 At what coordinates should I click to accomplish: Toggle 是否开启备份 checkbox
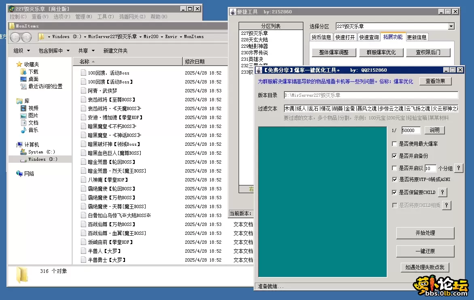(x=394, y=156)
